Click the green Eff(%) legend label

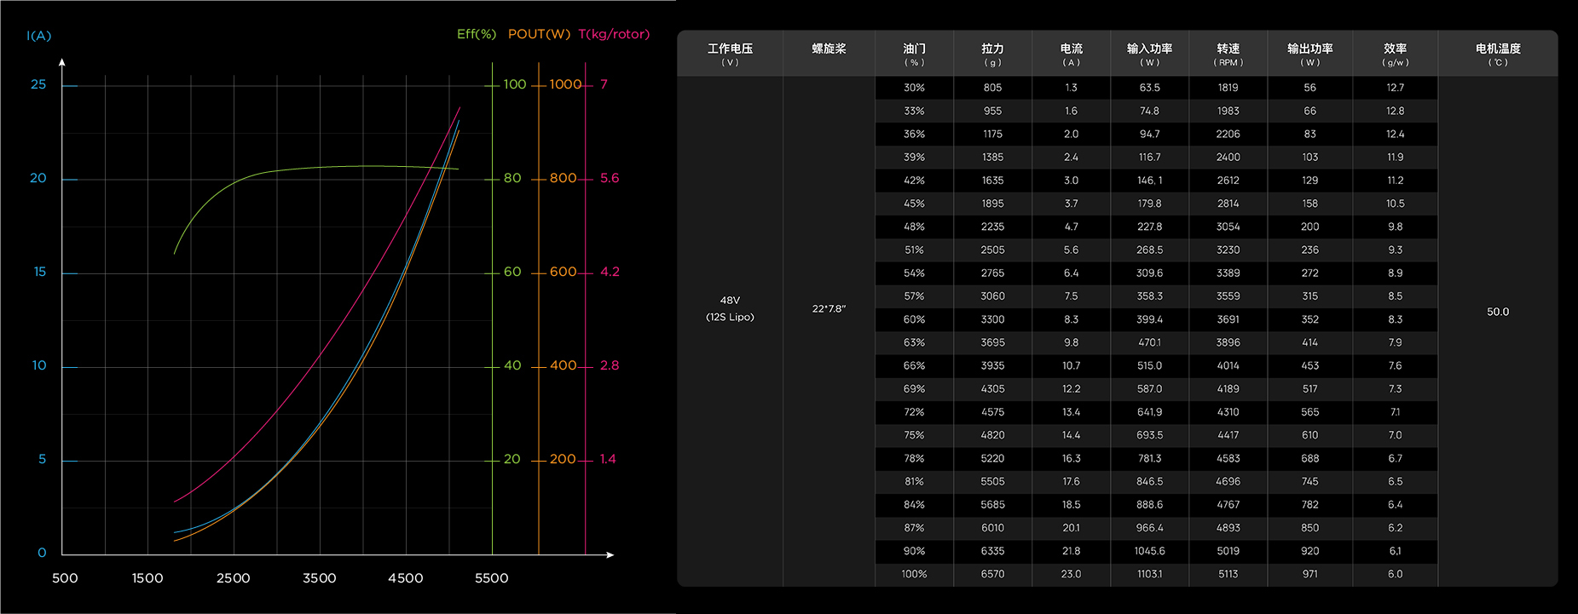click(476, 34)
